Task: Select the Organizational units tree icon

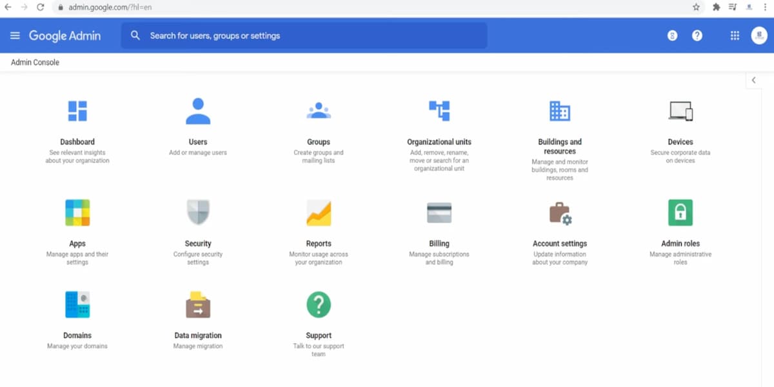Action: coord(439,111)
